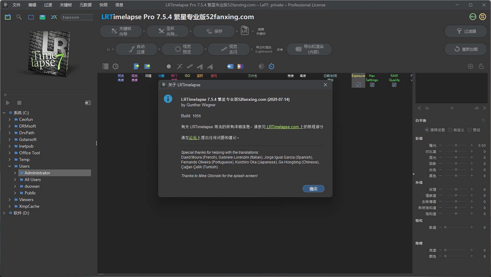491x277 pixels.
Task: Click the first blue export-arrow icon
Action: (x=136, y=66)
